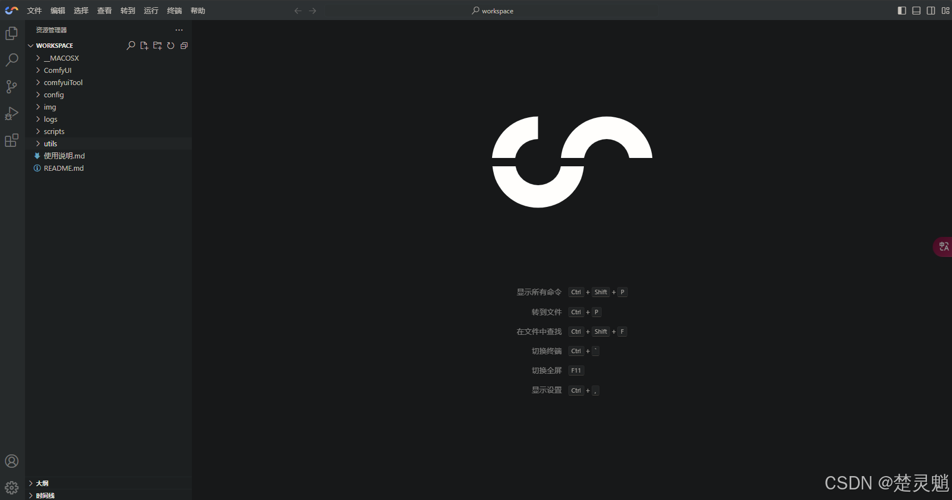Expand the comfyuiTool folder
Screen dimensions: 952x500
pyautogui.click(x=108, y=82)
